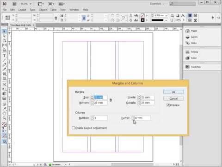Click the fill and stroke swatch in toolbox
The image size is (222, 167).
click(x=4, y=124)
